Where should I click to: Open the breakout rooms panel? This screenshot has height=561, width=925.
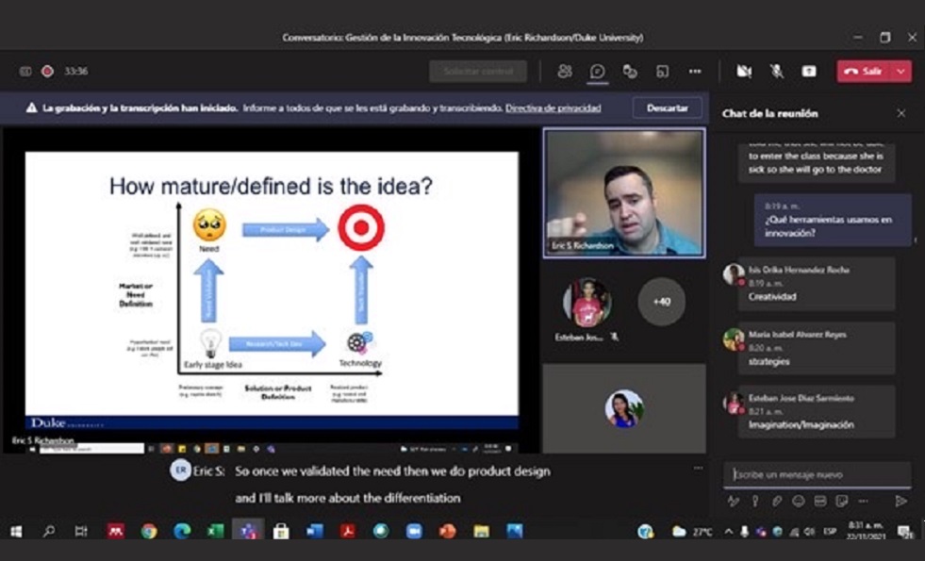point(664,71)
